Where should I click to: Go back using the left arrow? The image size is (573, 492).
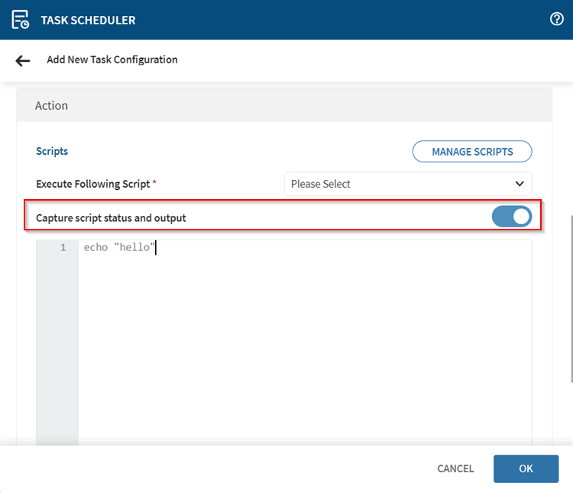click(x=23, y=60)
